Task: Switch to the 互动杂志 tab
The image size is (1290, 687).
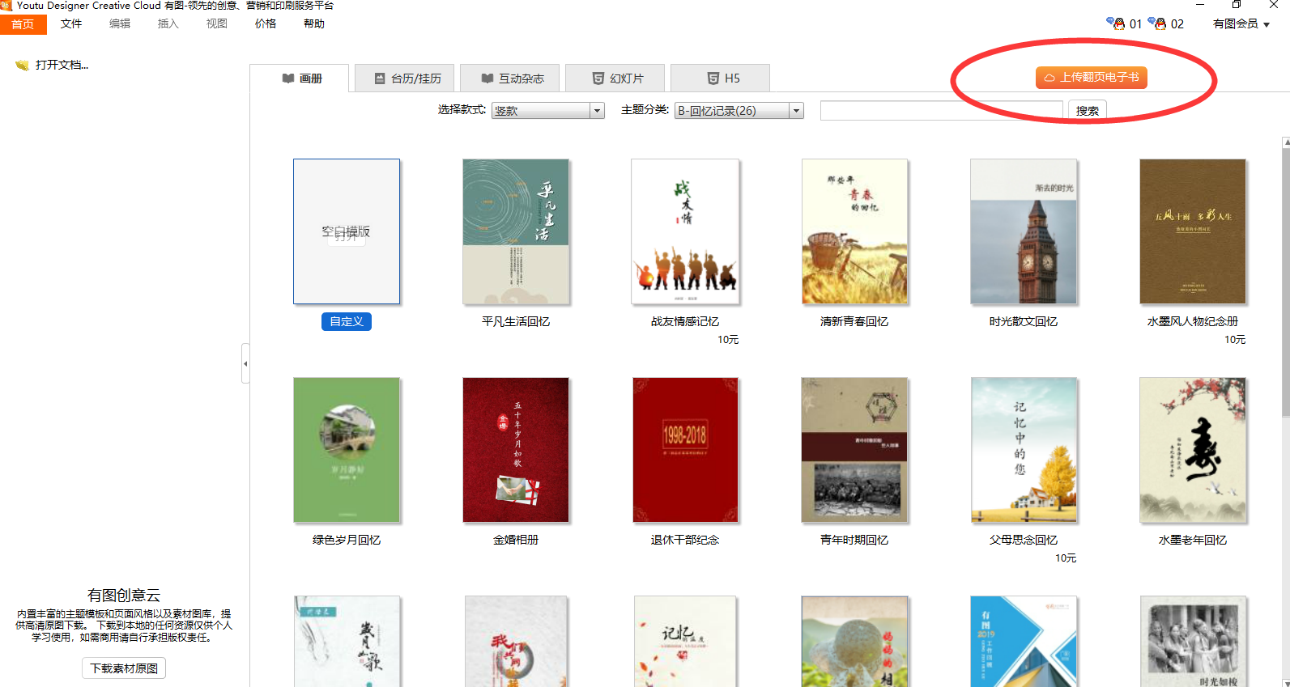Action: [x=513, y=78]
